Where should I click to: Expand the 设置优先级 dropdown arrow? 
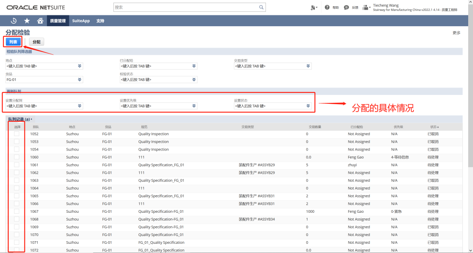pos(194,106)
